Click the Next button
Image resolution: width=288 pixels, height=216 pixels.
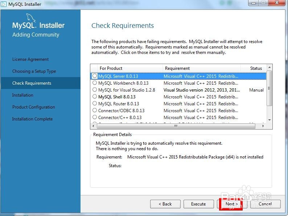coord(232,204)
